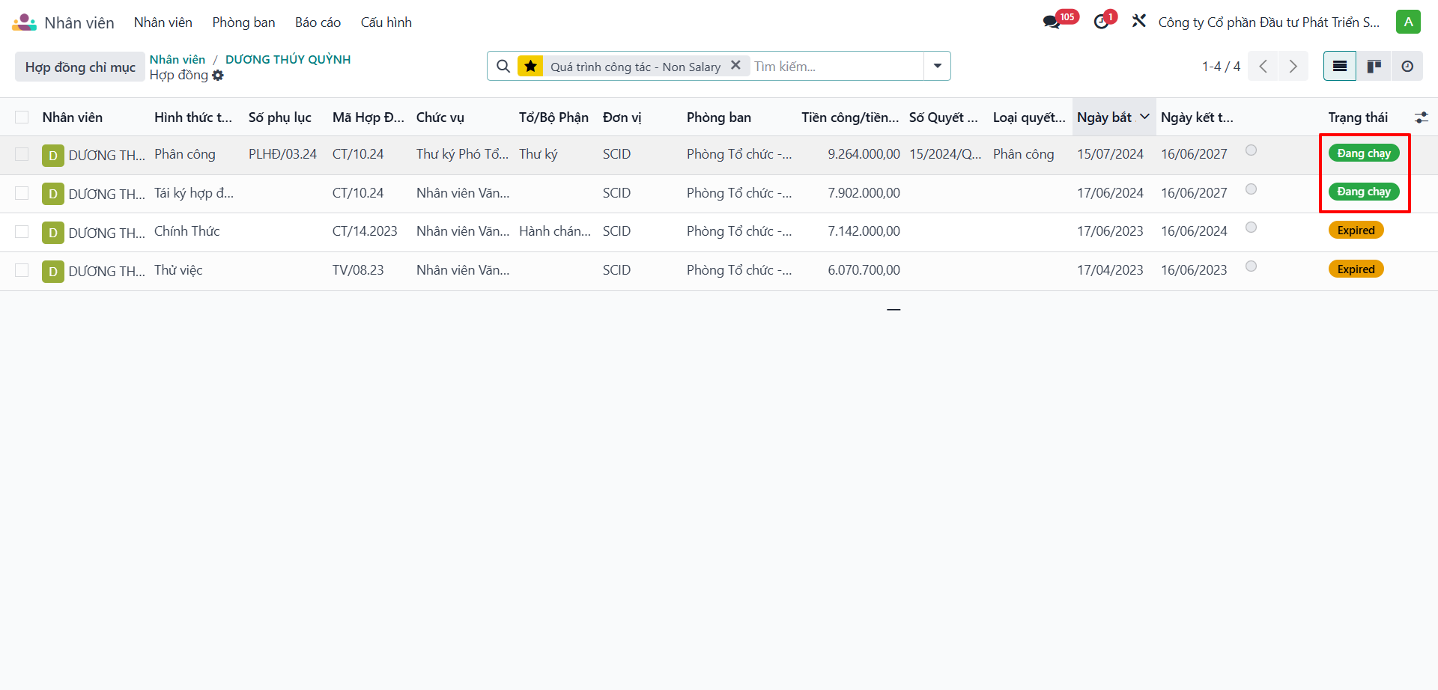1438x690 pixels.
Task: Click the salary value 6.070.700,00
Action: point(864,270)
